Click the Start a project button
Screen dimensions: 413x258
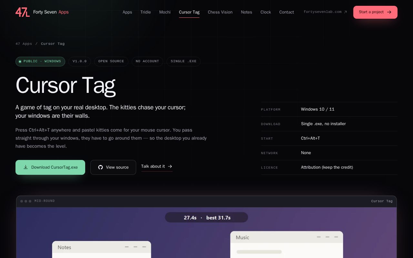click(375, 12)
